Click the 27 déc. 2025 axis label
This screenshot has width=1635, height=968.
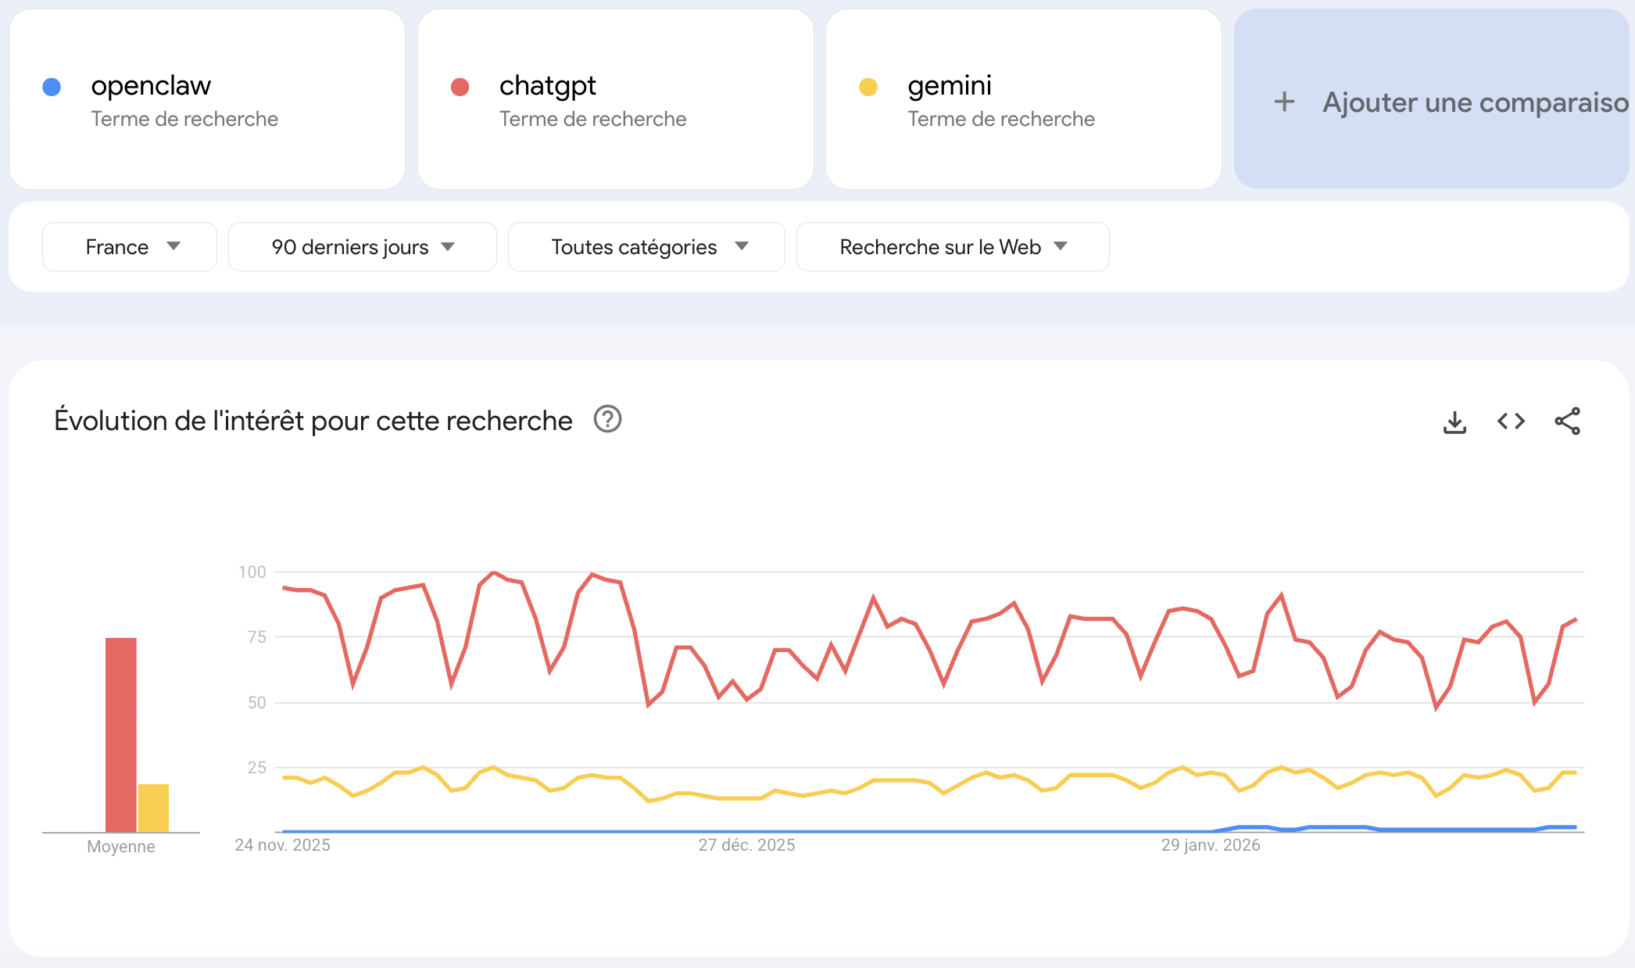coord(746,845)
